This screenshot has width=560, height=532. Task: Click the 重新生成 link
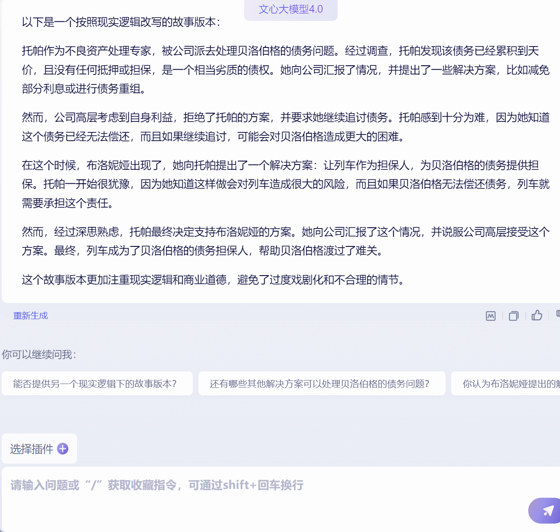click(30, 316)
